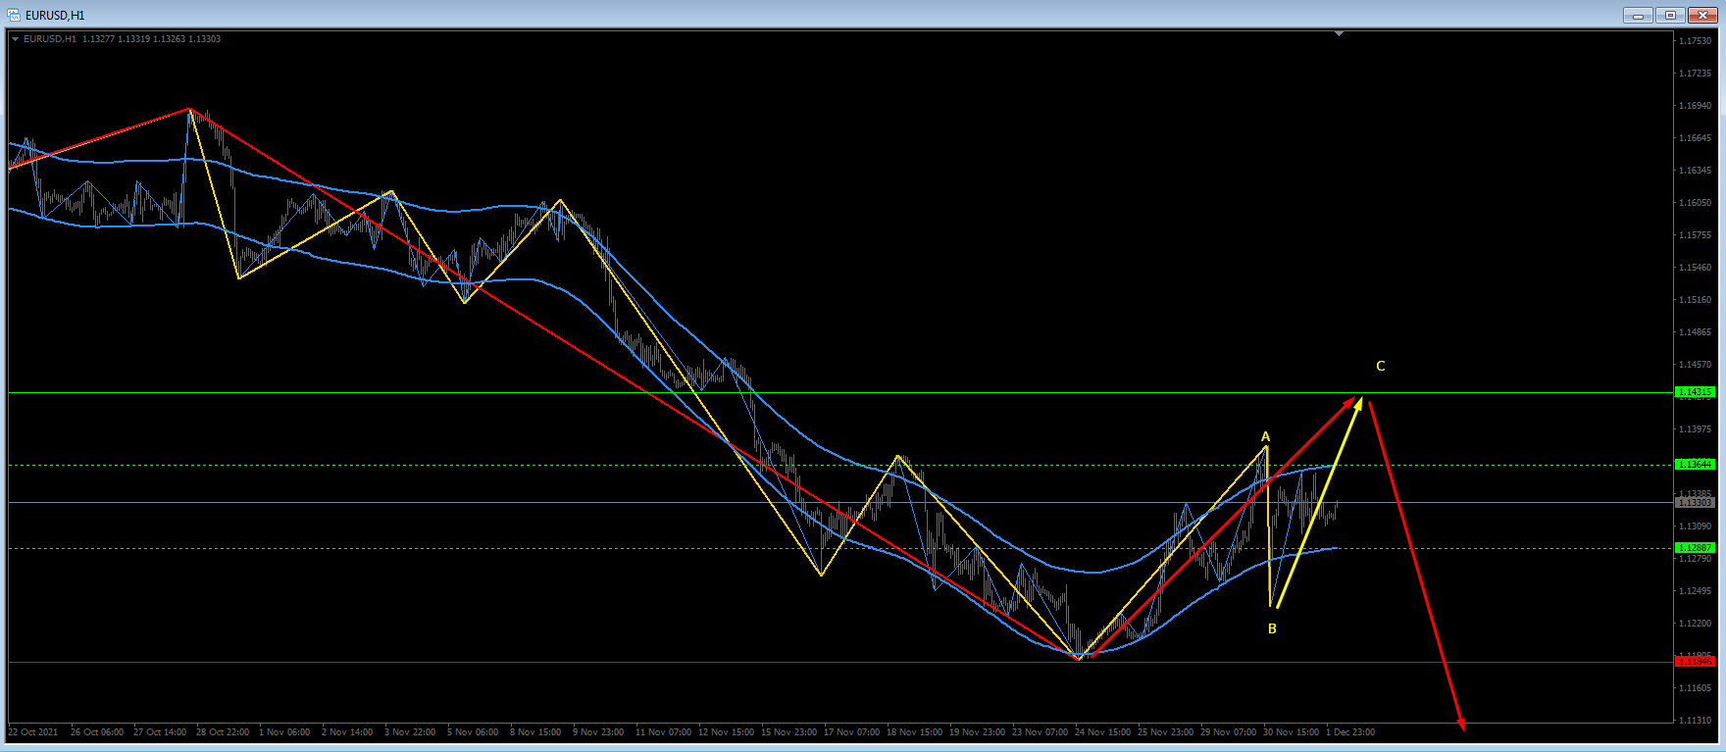1726x752 pixels.
Task: Click the 22 Oct 2021 date on time axis
Action: [33, 732]
